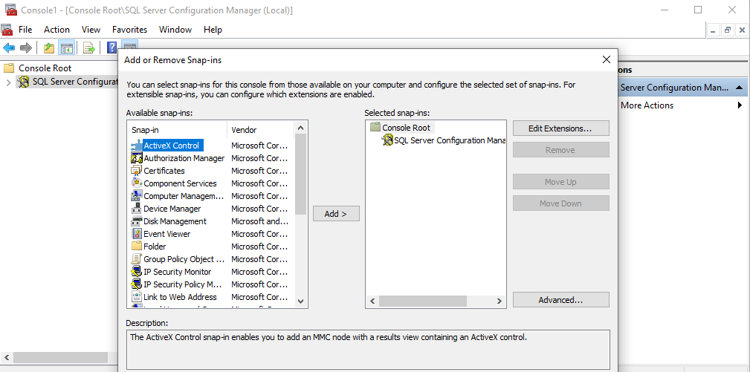
Task: Click the main console tree scrollbar left arrow
Action: point(7,357)
